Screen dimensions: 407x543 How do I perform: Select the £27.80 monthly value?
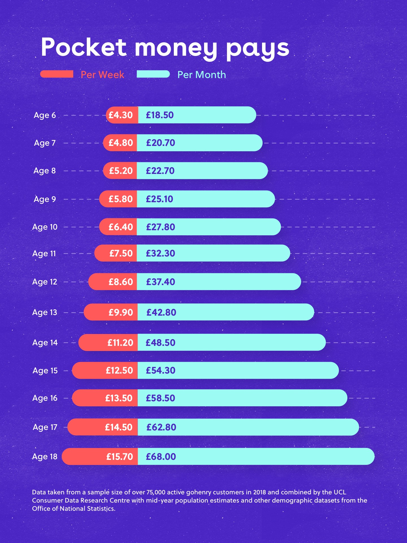(x=161, y=227)
